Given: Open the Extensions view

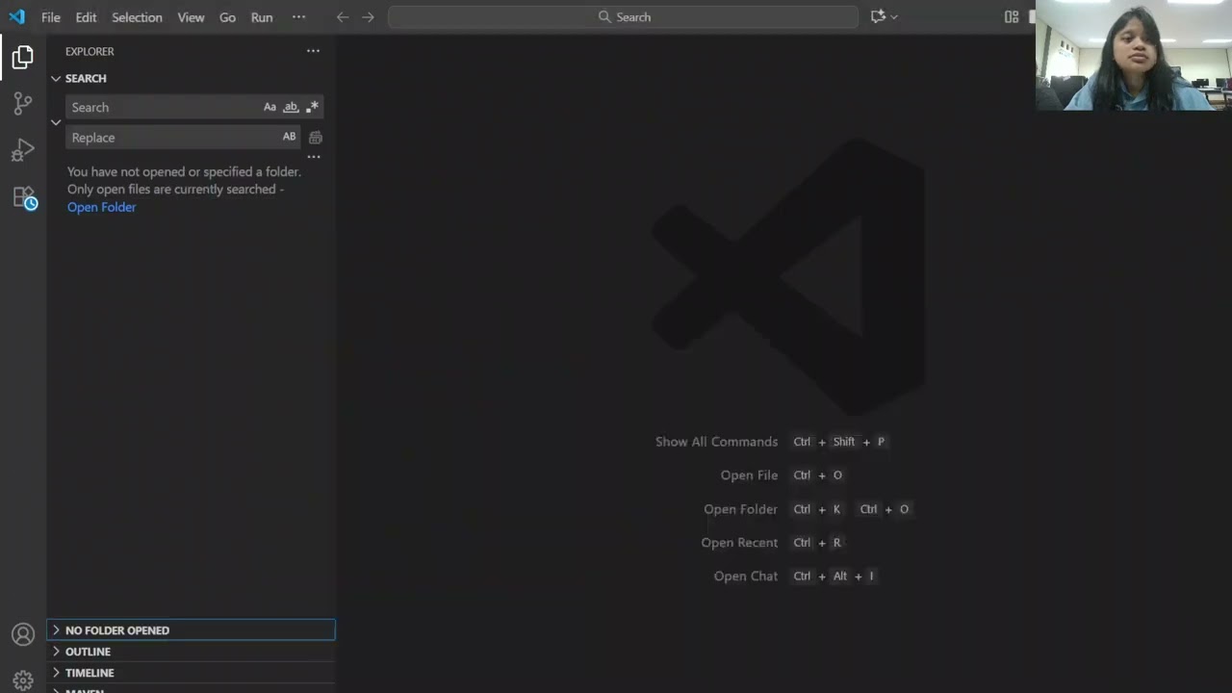Looking at the screenshot, I should click(x=24, y=197).
